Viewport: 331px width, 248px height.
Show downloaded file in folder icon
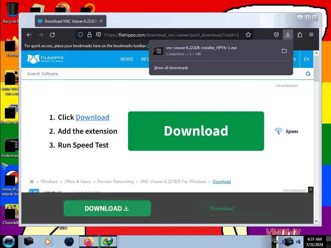284,51
